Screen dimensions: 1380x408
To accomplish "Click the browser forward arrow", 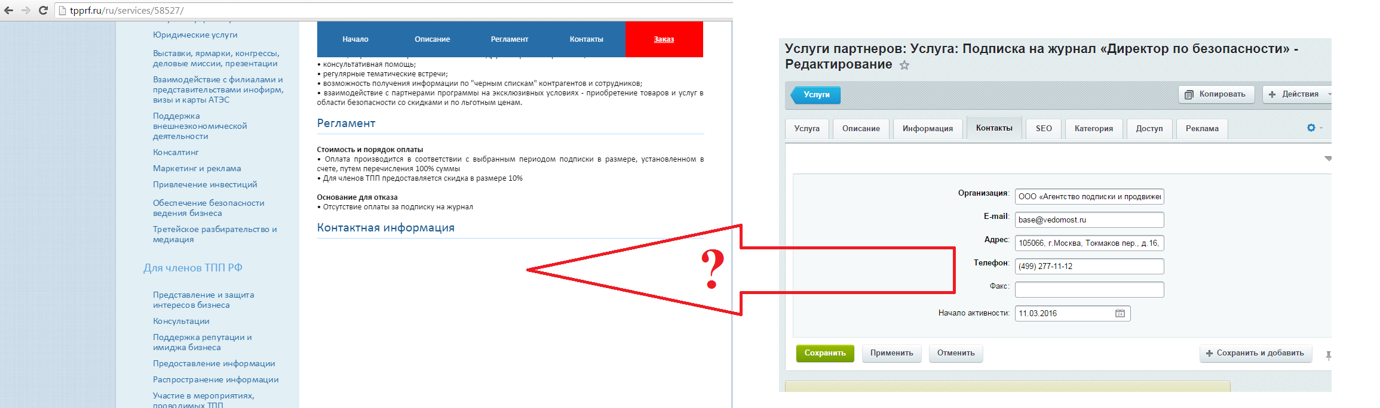I will click(x=26, y=10).
